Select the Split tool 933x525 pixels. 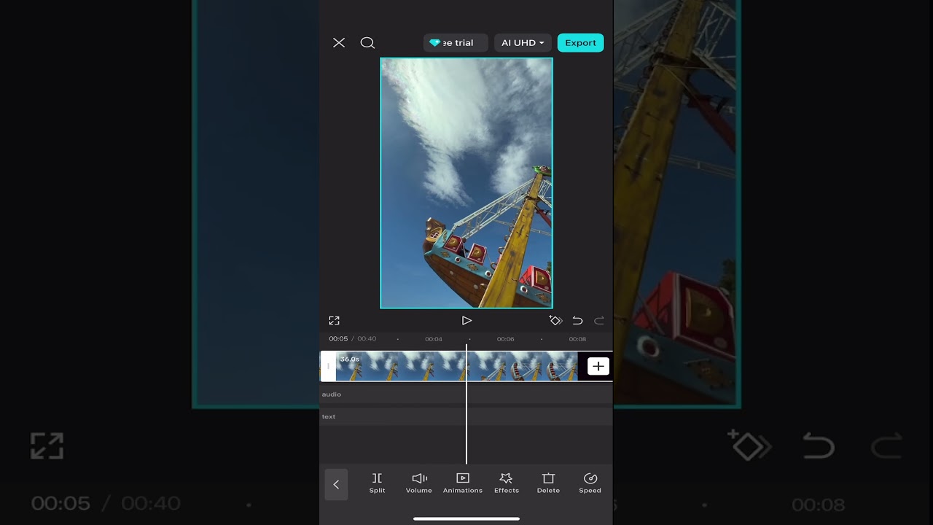[x=377, y=483]
